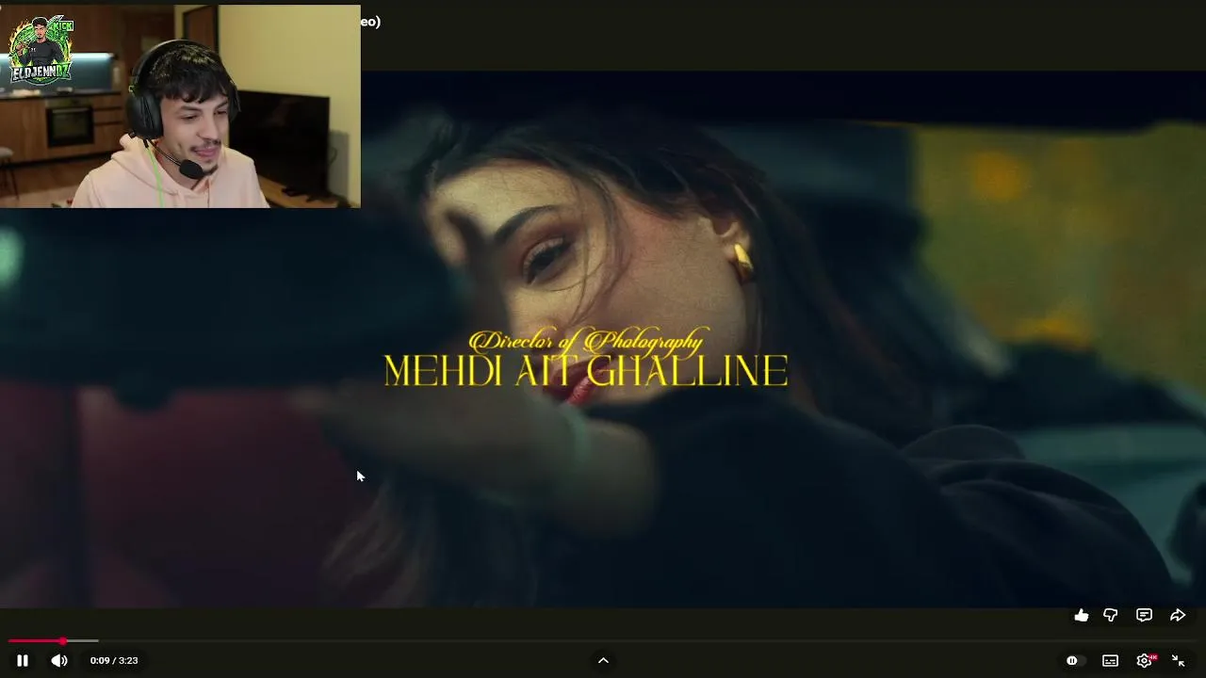Screen dimensions: 1206x678
Task: Open the video settings gear
Action: tap(1145, 660)
